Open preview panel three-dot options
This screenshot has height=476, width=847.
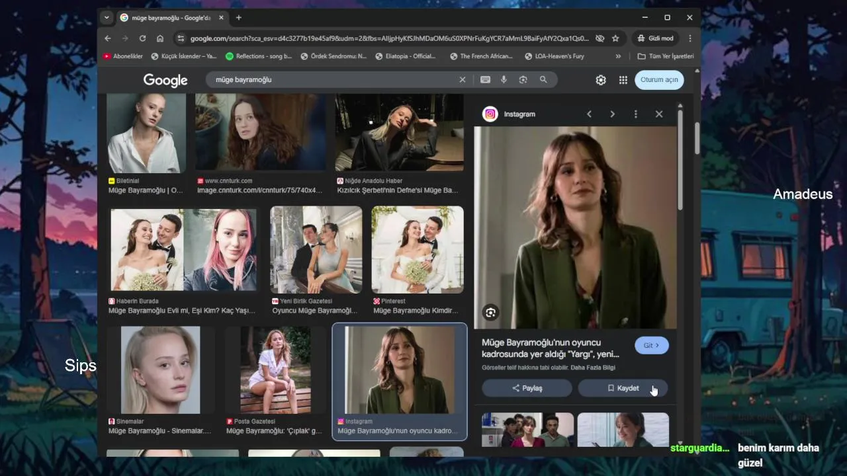(x=636, y=114)
